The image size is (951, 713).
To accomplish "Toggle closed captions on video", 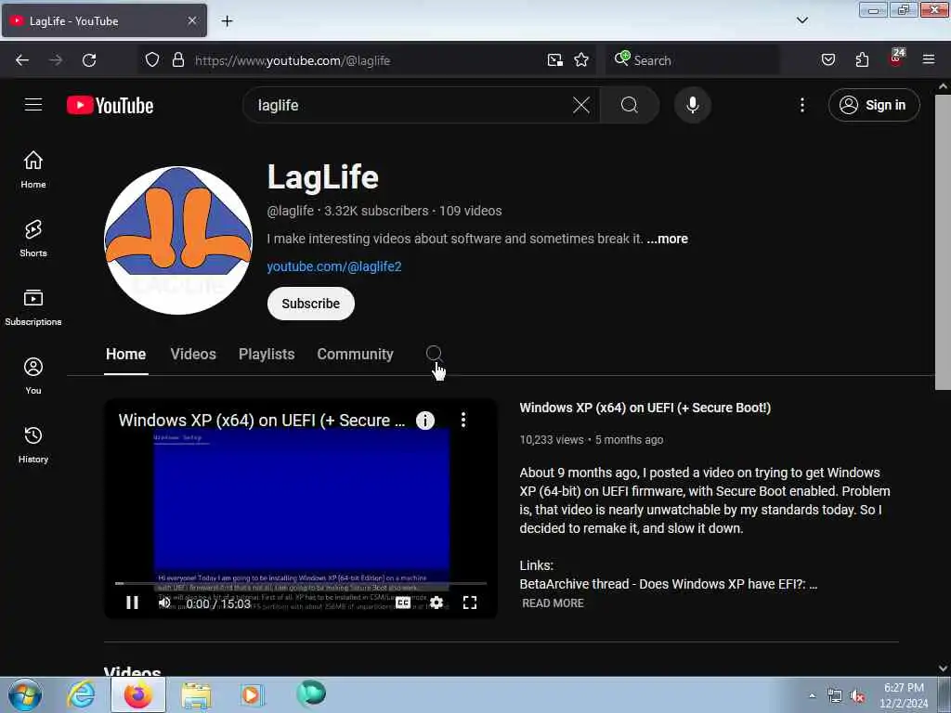I will point(403,602).
